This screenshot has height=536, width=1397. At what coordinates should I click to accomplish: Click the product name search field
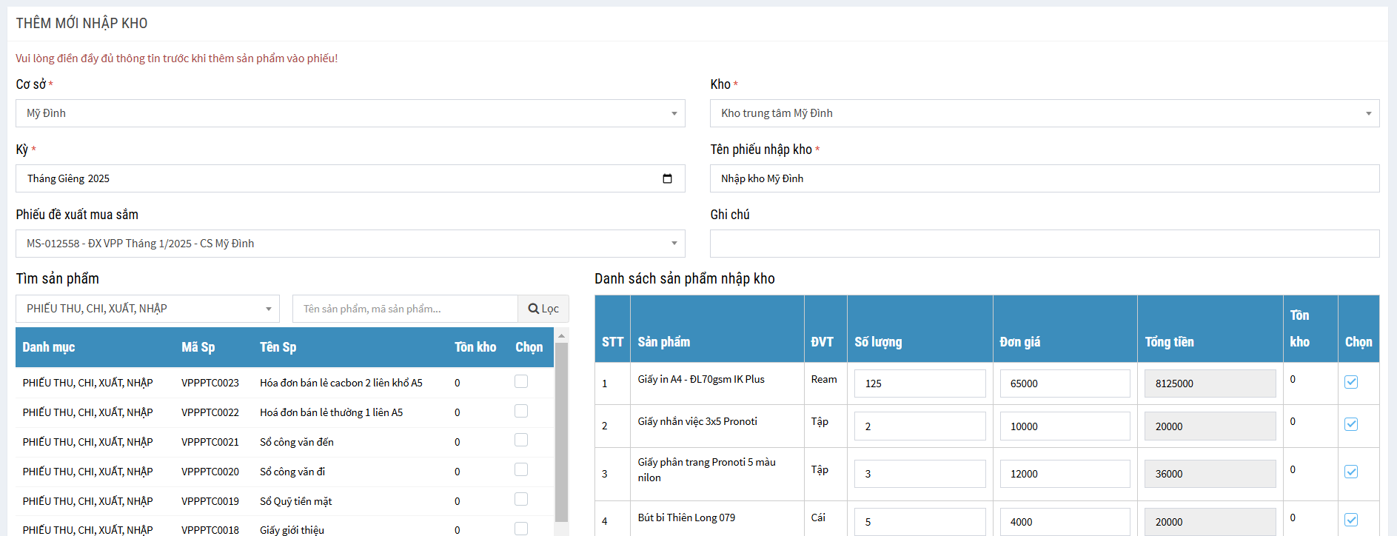(x=405, y=309)
